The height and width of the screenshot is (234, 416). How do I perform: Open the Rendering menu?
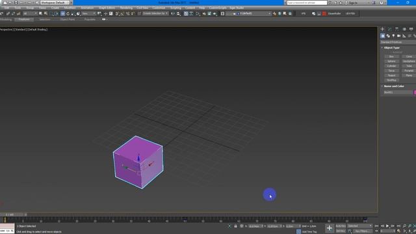[x=126, y=8]
